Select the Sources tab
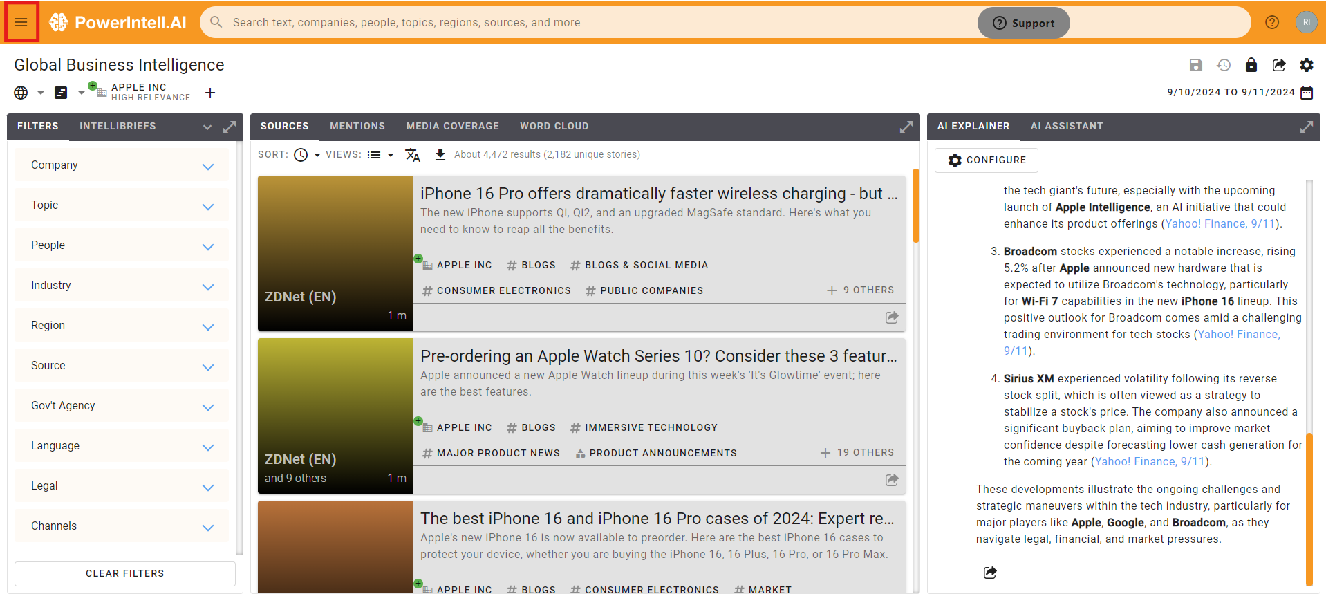 point(285,127)
